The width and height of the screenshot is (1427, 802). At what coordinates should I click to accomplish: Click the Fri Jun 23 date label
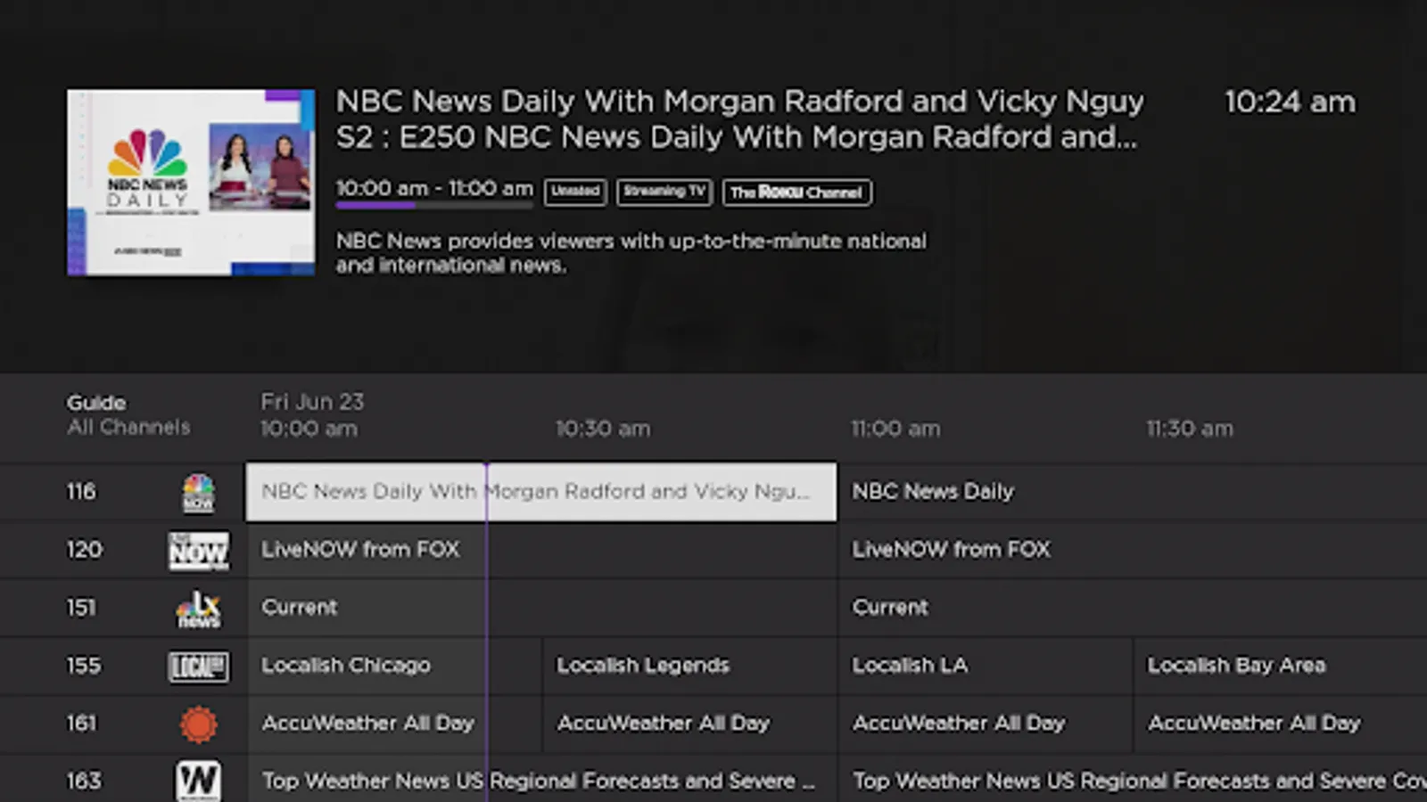point(312,402)
